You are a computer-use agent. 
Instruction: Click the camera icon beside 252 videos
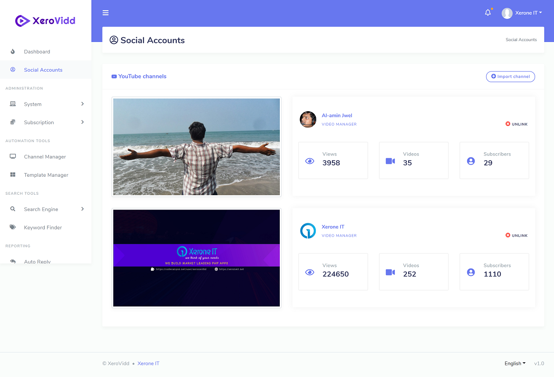pos(390,272)
